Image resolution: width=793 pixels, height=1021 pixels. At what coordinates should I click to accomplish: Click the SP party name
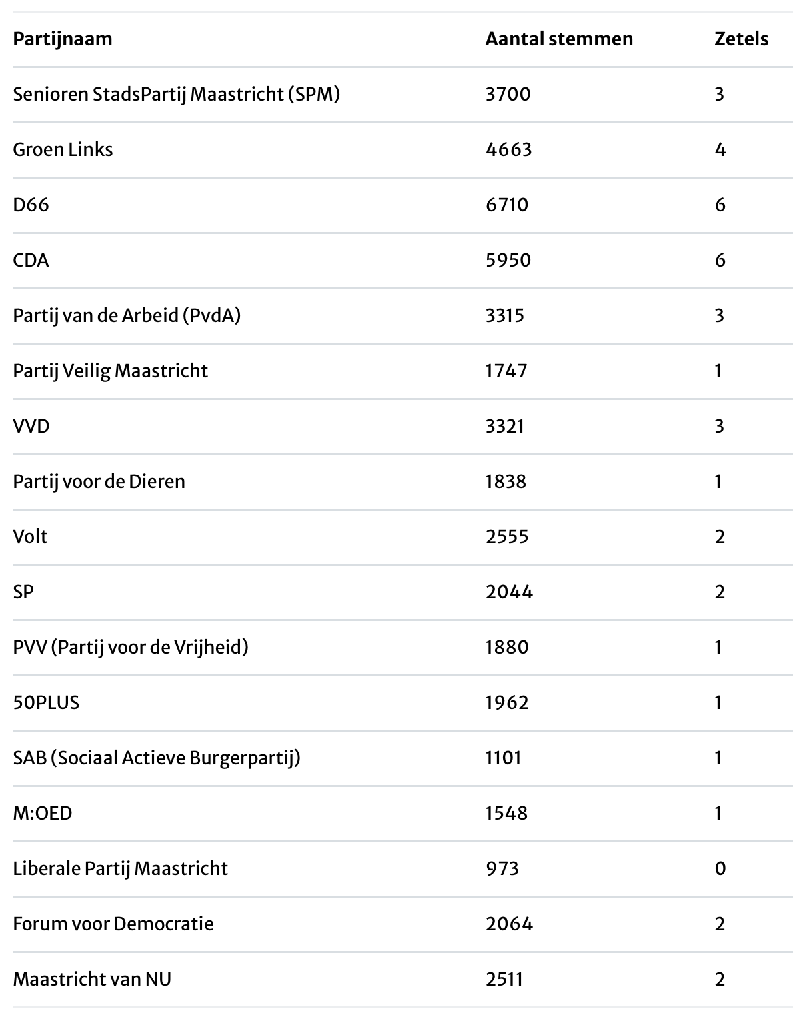pyautogui.click(x=23, y=592)
